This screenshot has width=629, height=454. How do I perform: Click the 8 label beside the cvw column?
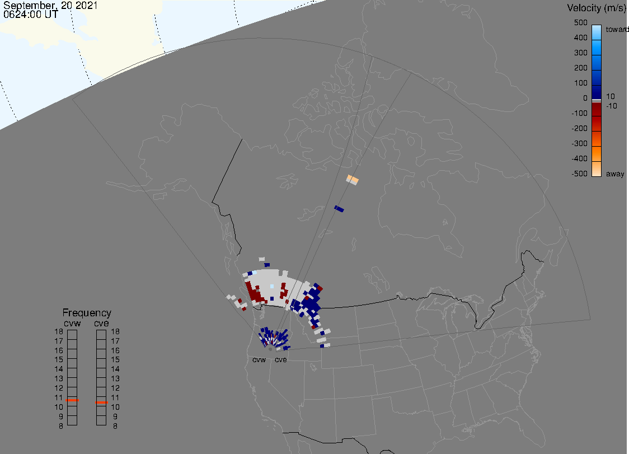point(61,426)
